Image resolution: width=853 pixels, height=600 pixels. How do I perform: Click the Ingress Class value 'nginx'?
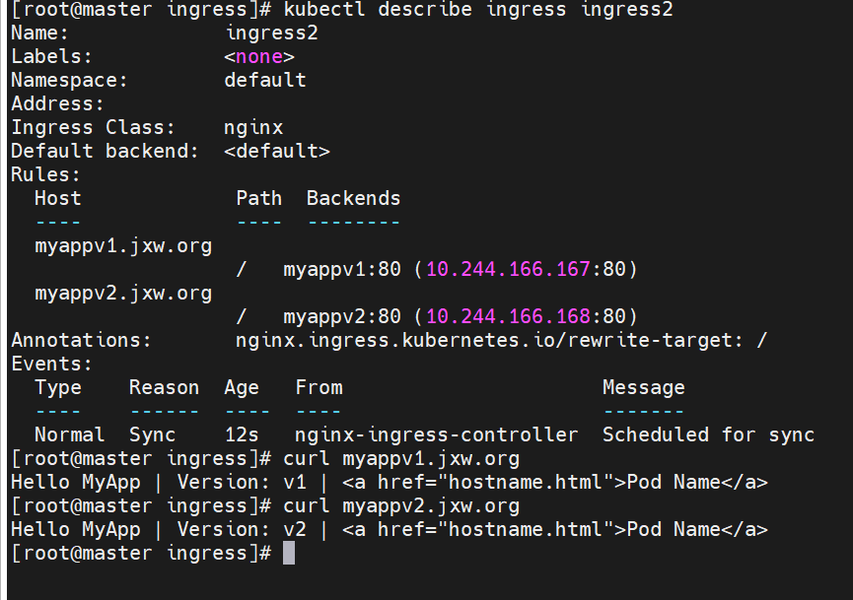pyautogui.click(x=253, y=128)
